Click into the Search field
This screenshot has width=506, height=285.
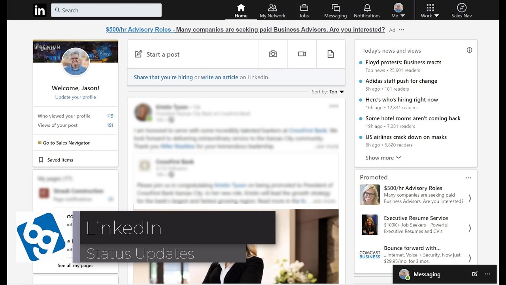(106, 10)
